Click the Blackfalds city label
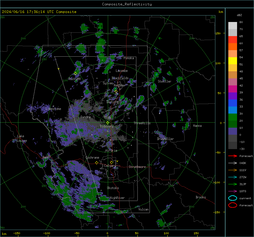The image size is (254, 237). pyautogui.click(x=120, y=78)
